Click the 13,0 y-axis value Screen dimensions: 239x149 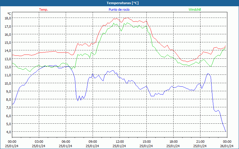point(8,59)
